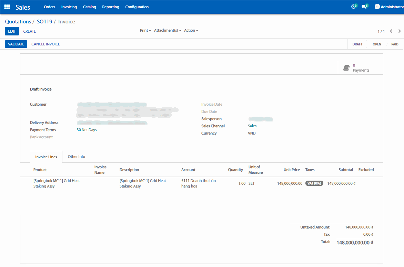Click the 30 Net Days payment terms link
This screenshot has width=404, height=267.
[x=87, y=130]
